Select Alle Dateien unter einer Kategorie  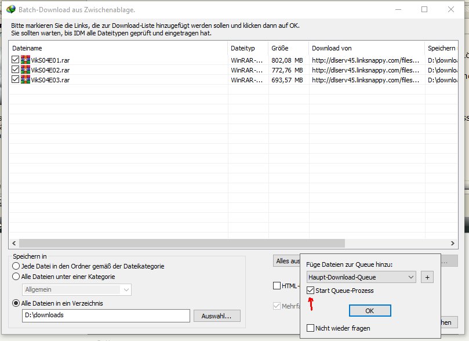[16, 277]
